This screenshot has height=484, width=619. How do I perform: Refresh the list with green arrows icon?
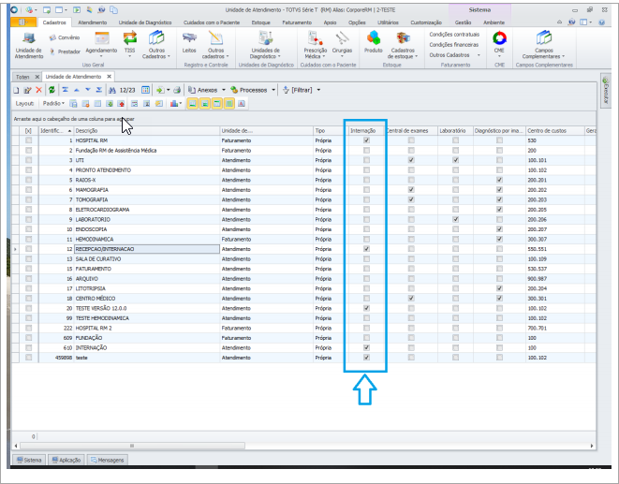click(52, 90)
